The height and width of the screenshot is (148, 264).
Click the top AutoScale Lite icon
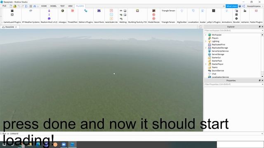(111, 11)
